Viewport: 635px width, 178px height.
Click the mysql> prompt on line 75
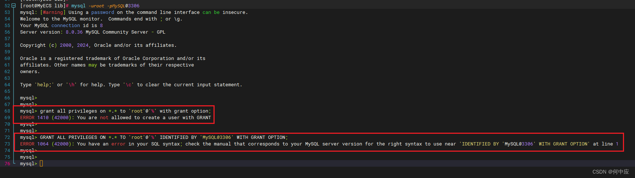[x=29, y=157]
